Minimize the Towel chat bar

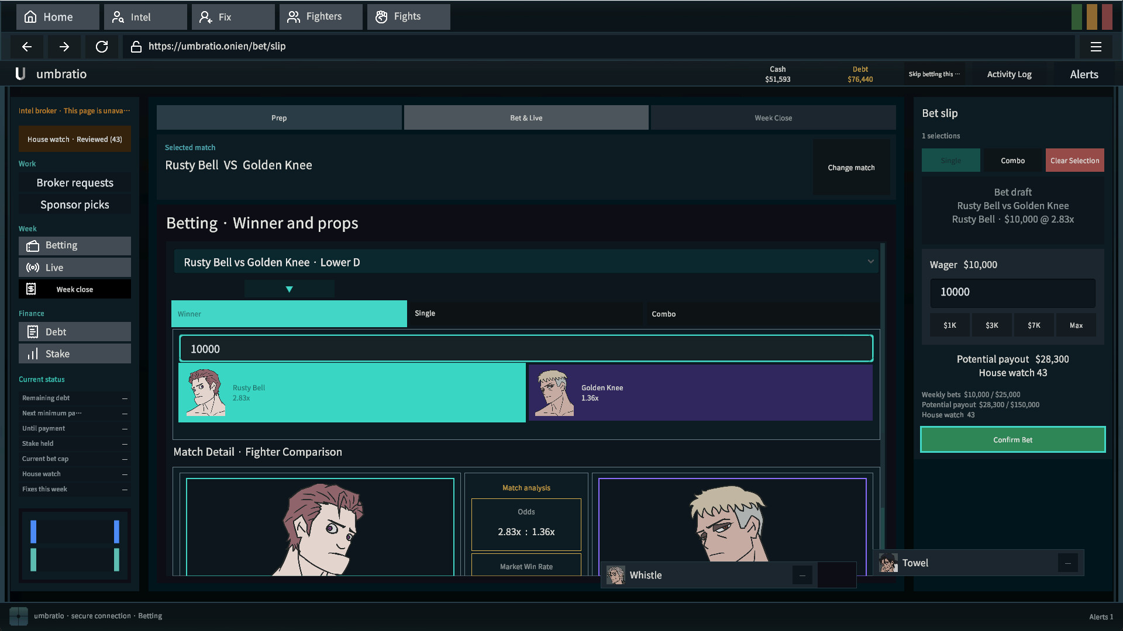[x=1067, y=563]
